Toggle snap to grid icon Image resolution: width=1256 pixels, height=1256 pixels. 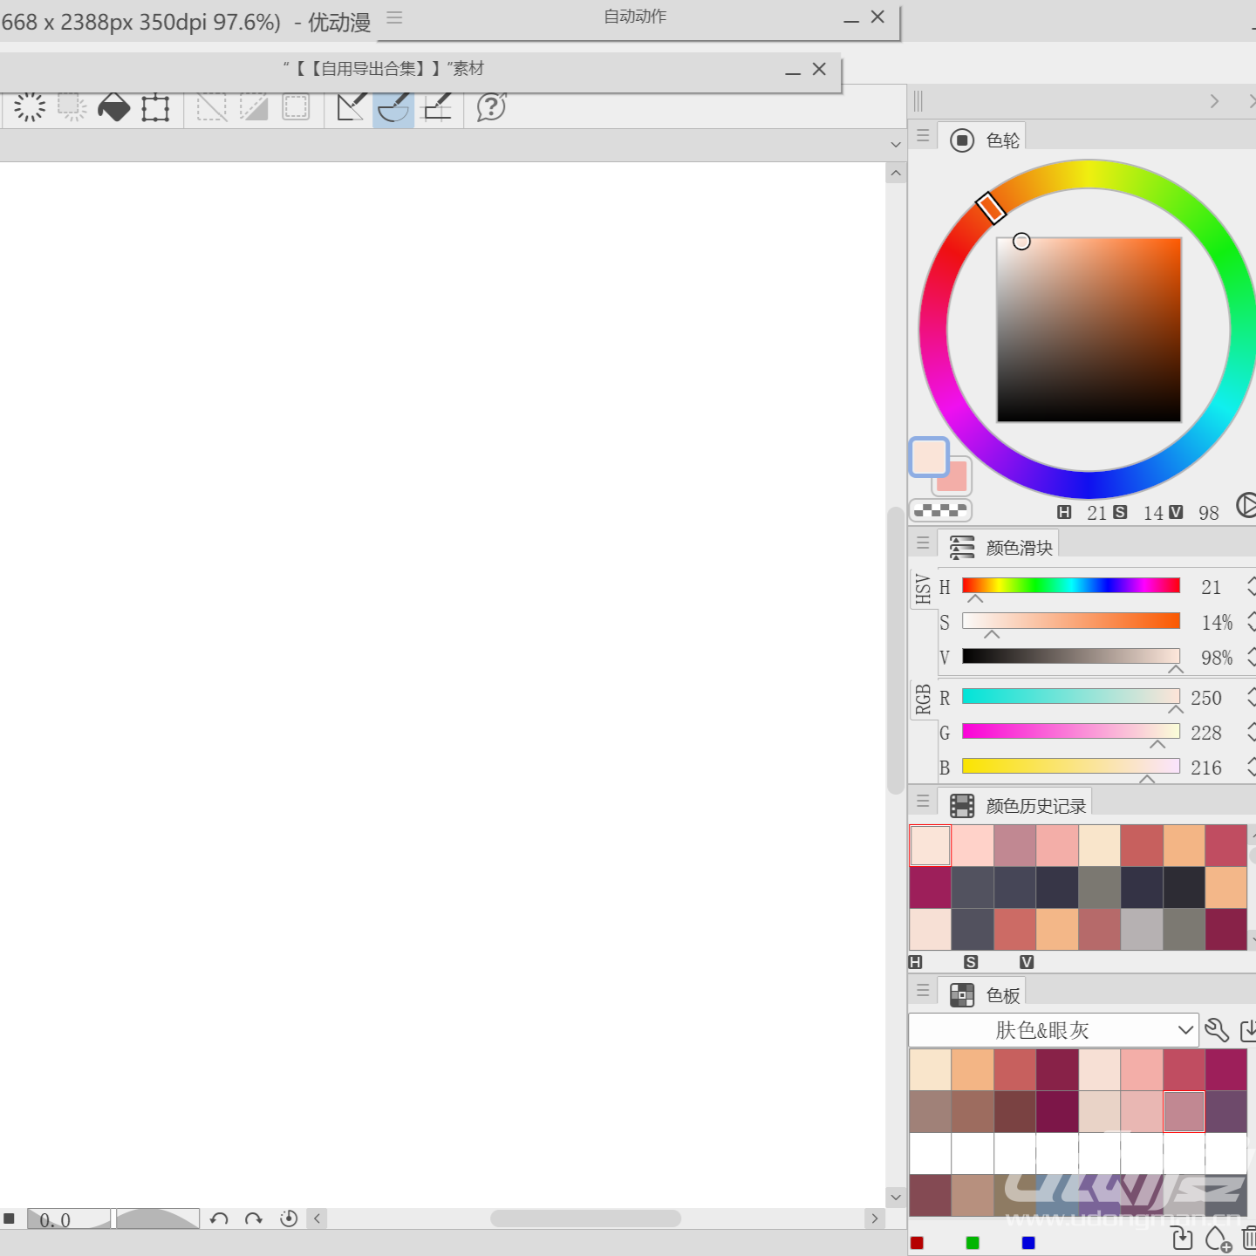click(x=437, y=107)
